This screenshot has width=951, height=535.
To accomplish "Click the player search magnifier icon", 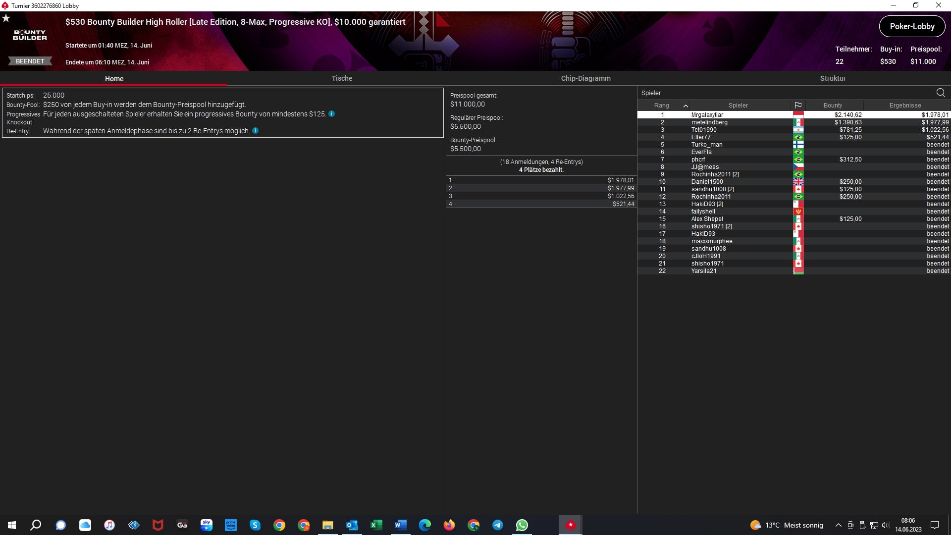I will tap(940, 93).
